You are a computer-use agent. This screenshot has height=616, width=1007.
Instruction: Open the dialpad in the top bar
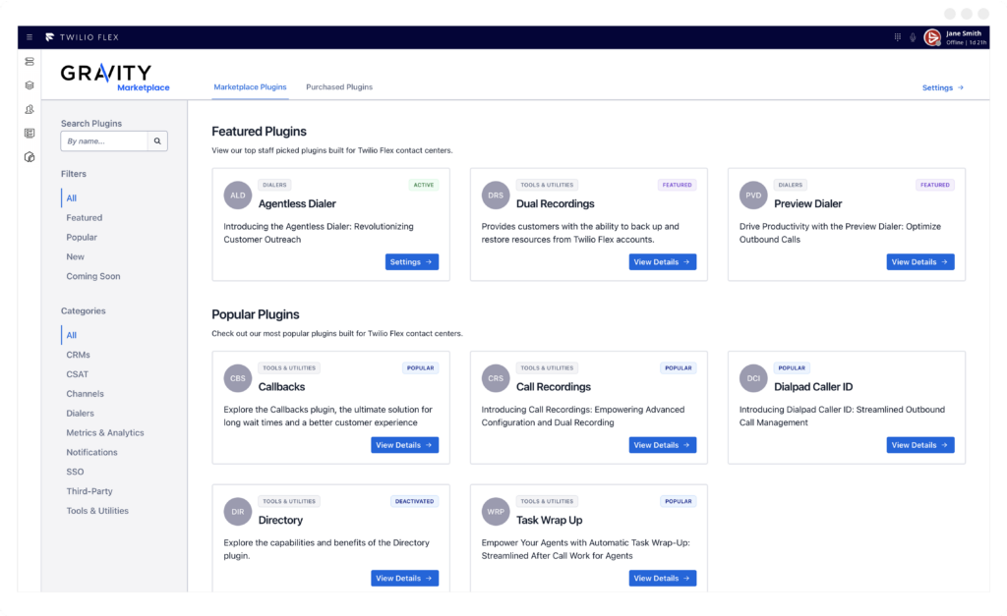897,36
